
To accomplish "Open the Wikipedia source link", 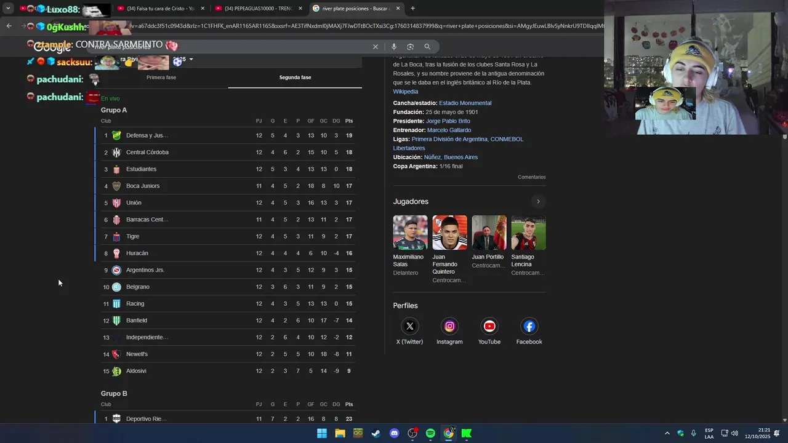I will pyautogui.click(x=406, y=92).
